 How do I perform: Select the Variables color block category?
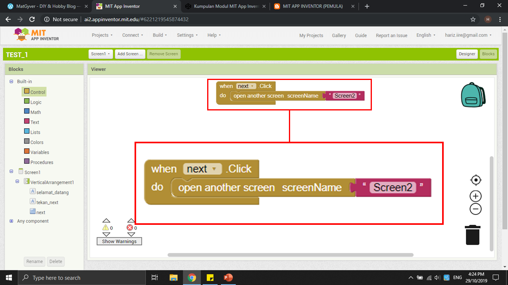click(39, 152)
